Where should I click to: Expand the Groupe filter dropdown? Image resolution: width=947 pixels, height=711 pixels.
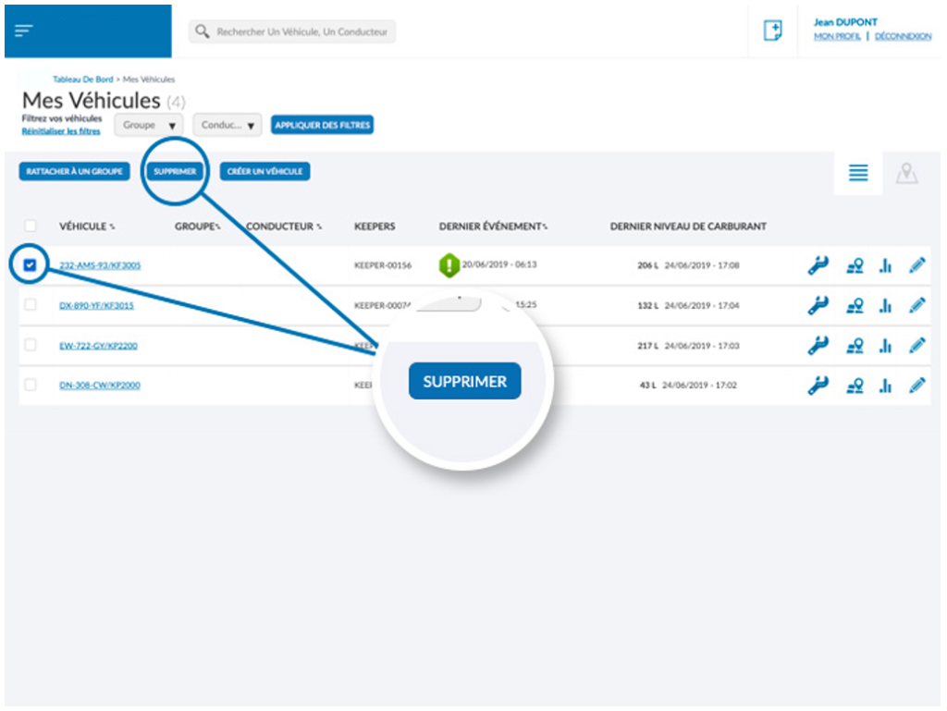tap(149, 125)
